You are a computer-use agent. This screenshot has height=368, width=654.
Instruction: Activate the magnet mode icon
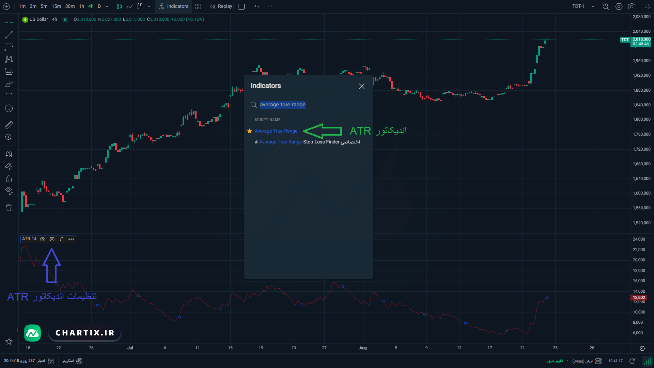tap(9, 154)
